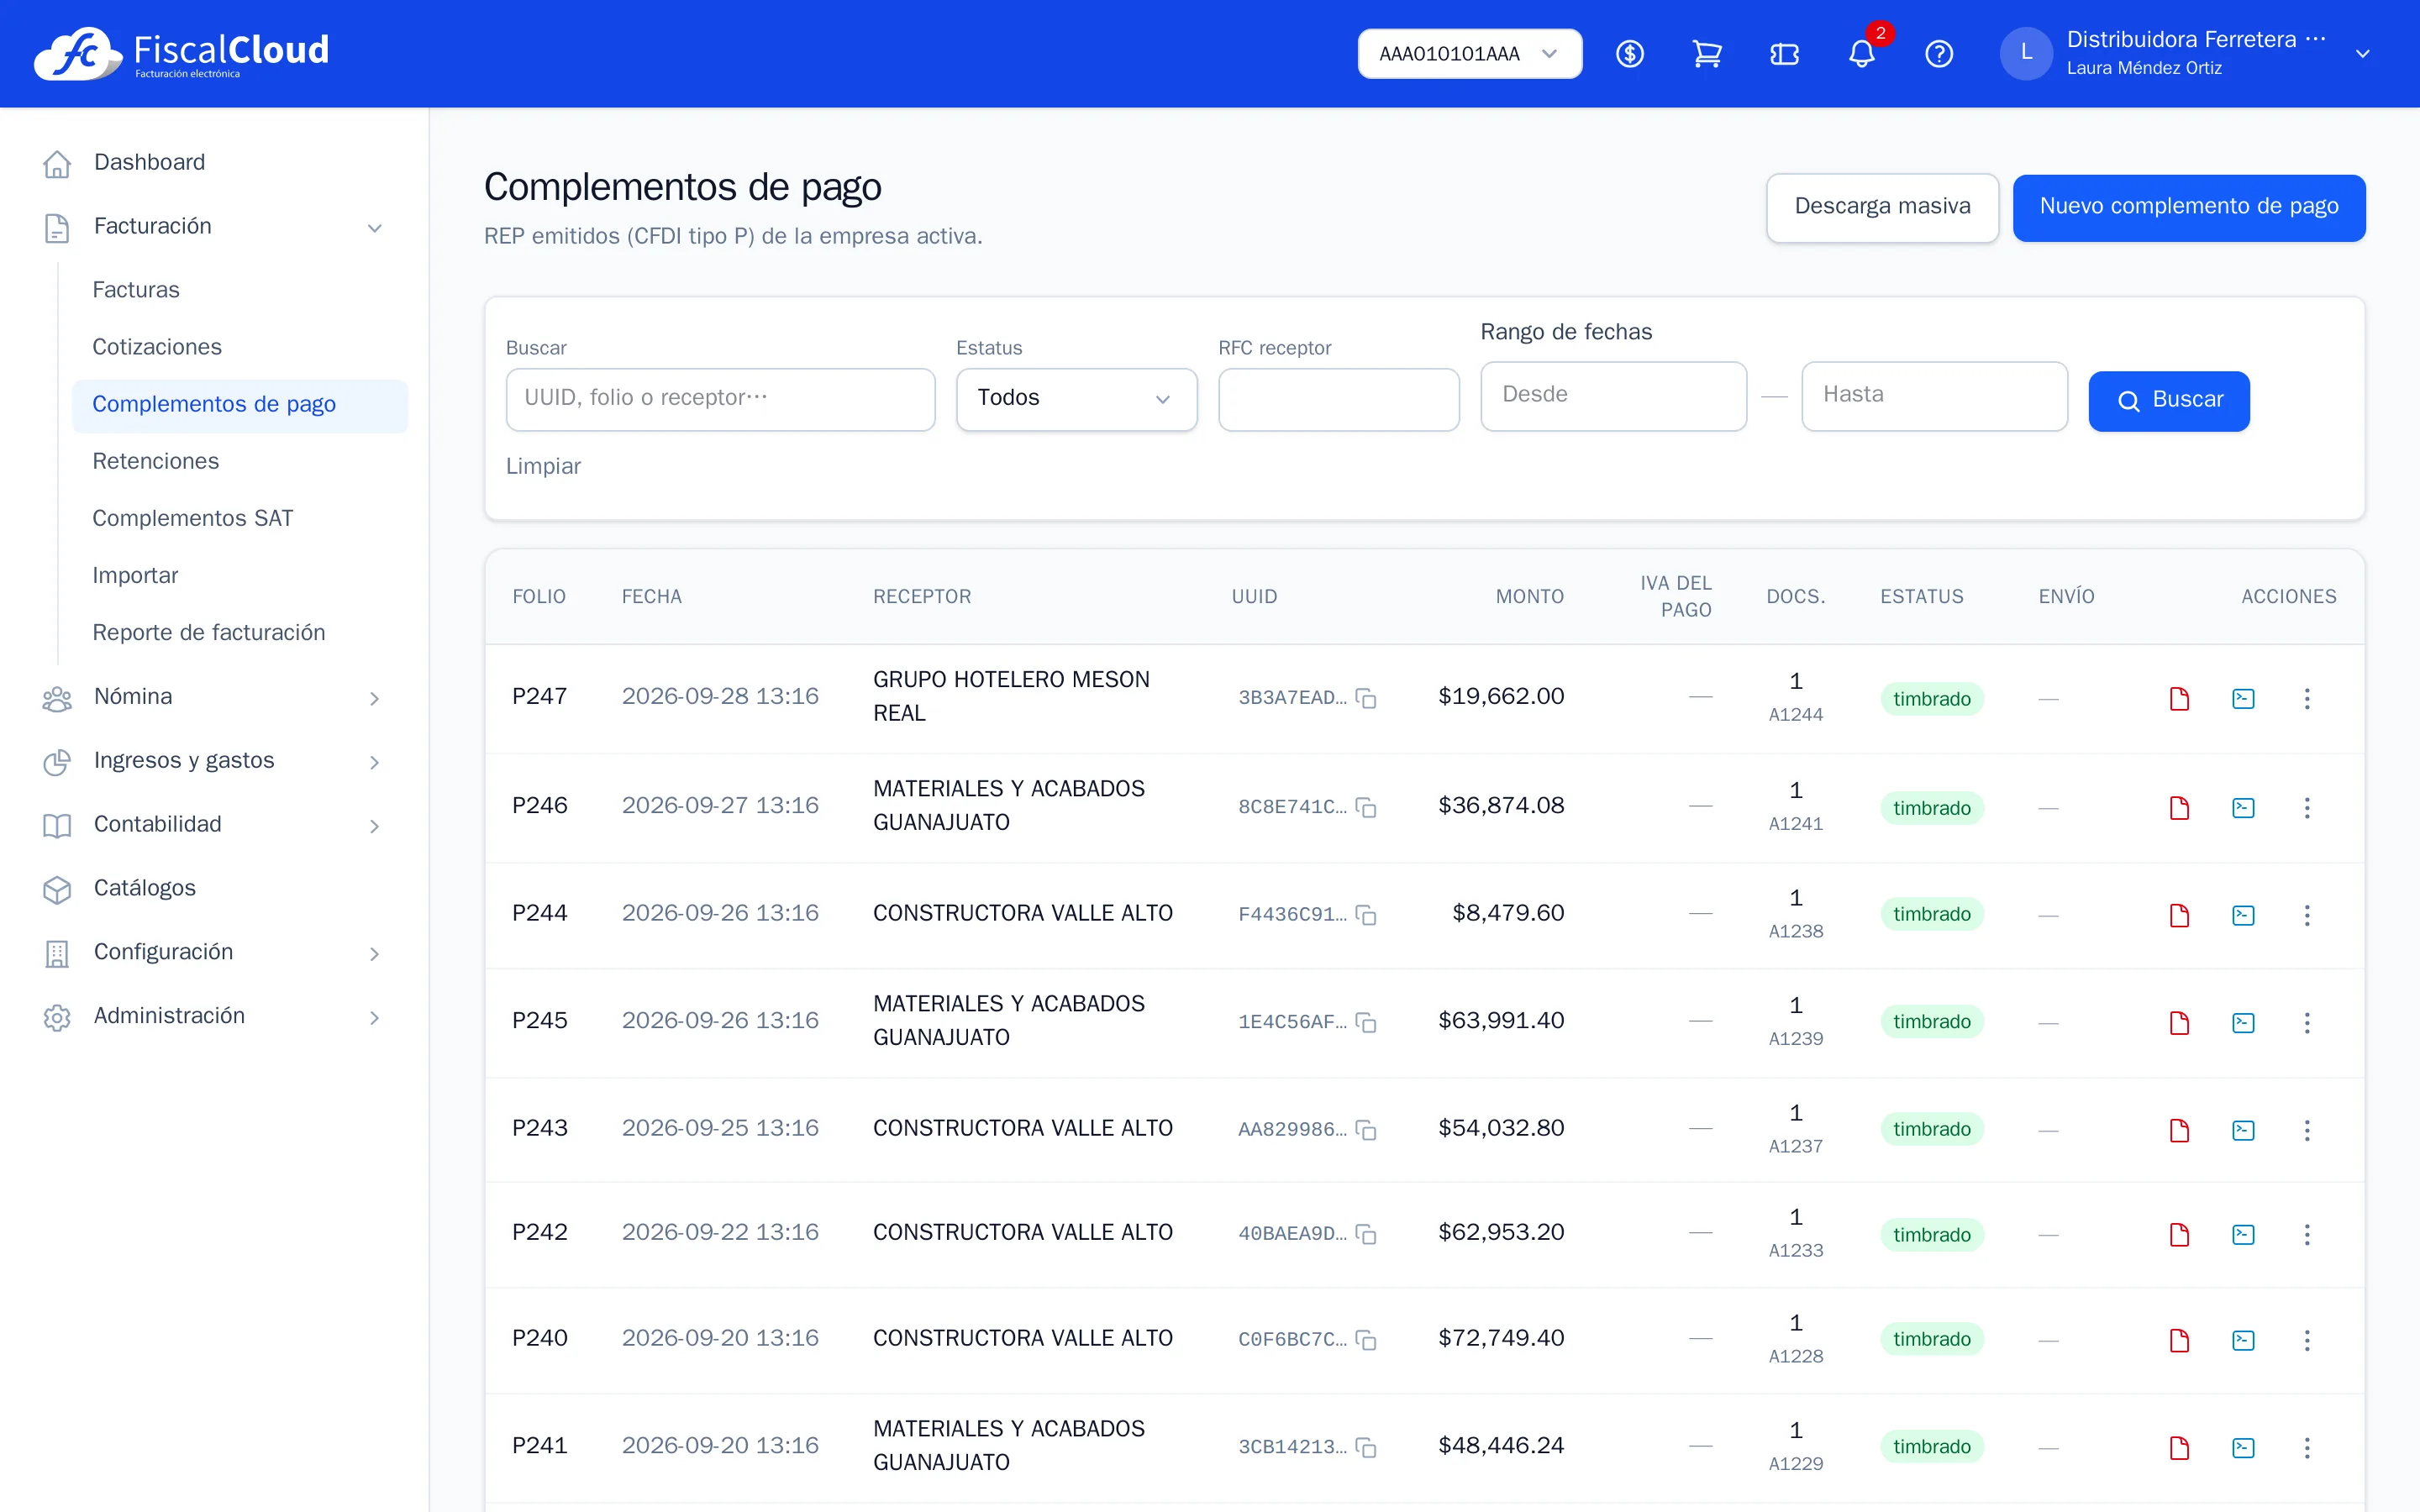Open the help question mark icon

(1939, 54)
